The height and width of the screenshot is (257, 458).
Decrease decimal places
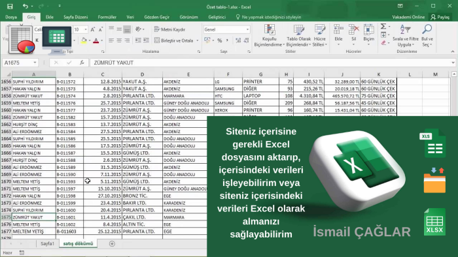(246, 40)
